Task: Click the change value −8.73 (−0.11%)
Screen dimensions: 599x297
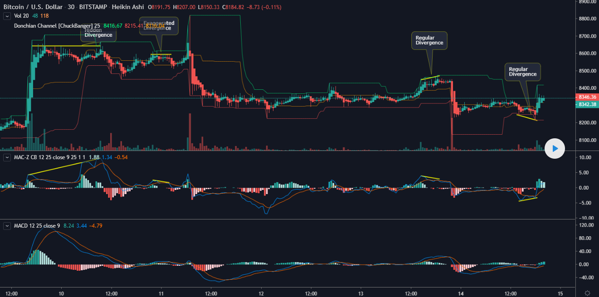Action: pyautogui.click(x=265, y=7)
